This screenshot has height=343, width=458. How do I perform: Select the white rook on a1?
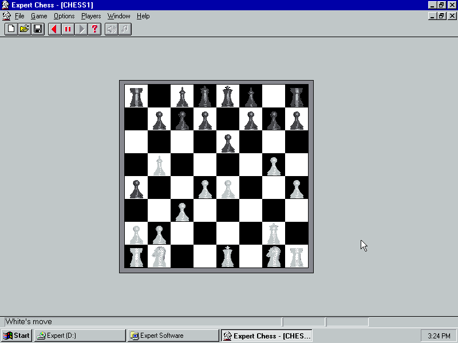(136, 257)
